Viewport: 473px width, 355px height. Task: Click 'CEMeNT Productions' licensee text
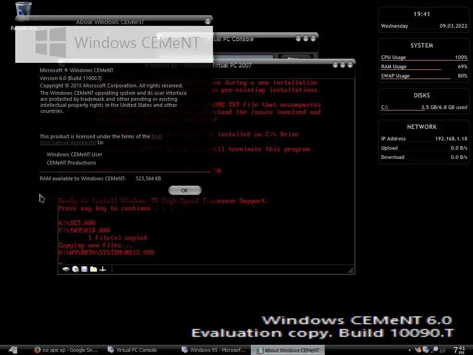[71, 163]
